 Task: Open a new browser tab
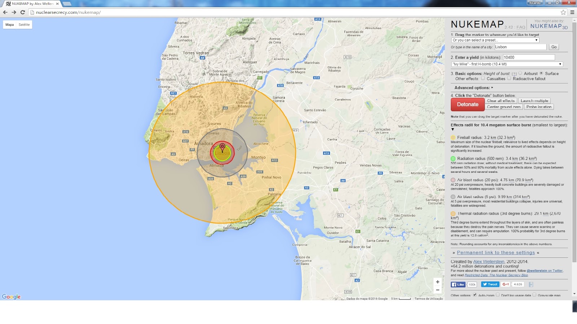(67, 4)
